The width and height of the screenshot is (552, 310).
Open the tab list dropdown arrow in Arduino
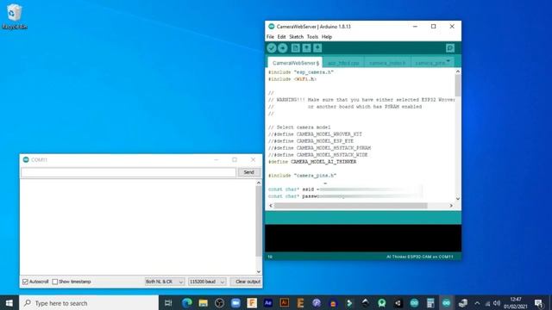coord(448,61)
